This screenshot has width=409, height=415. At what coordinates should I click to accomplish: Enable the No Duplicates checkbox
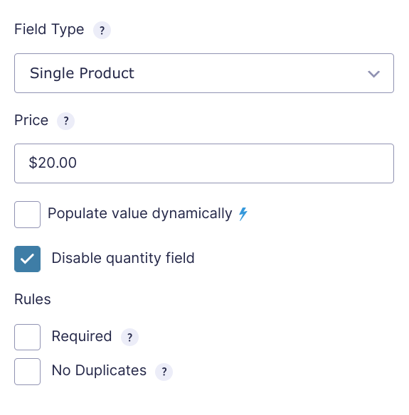27,372
